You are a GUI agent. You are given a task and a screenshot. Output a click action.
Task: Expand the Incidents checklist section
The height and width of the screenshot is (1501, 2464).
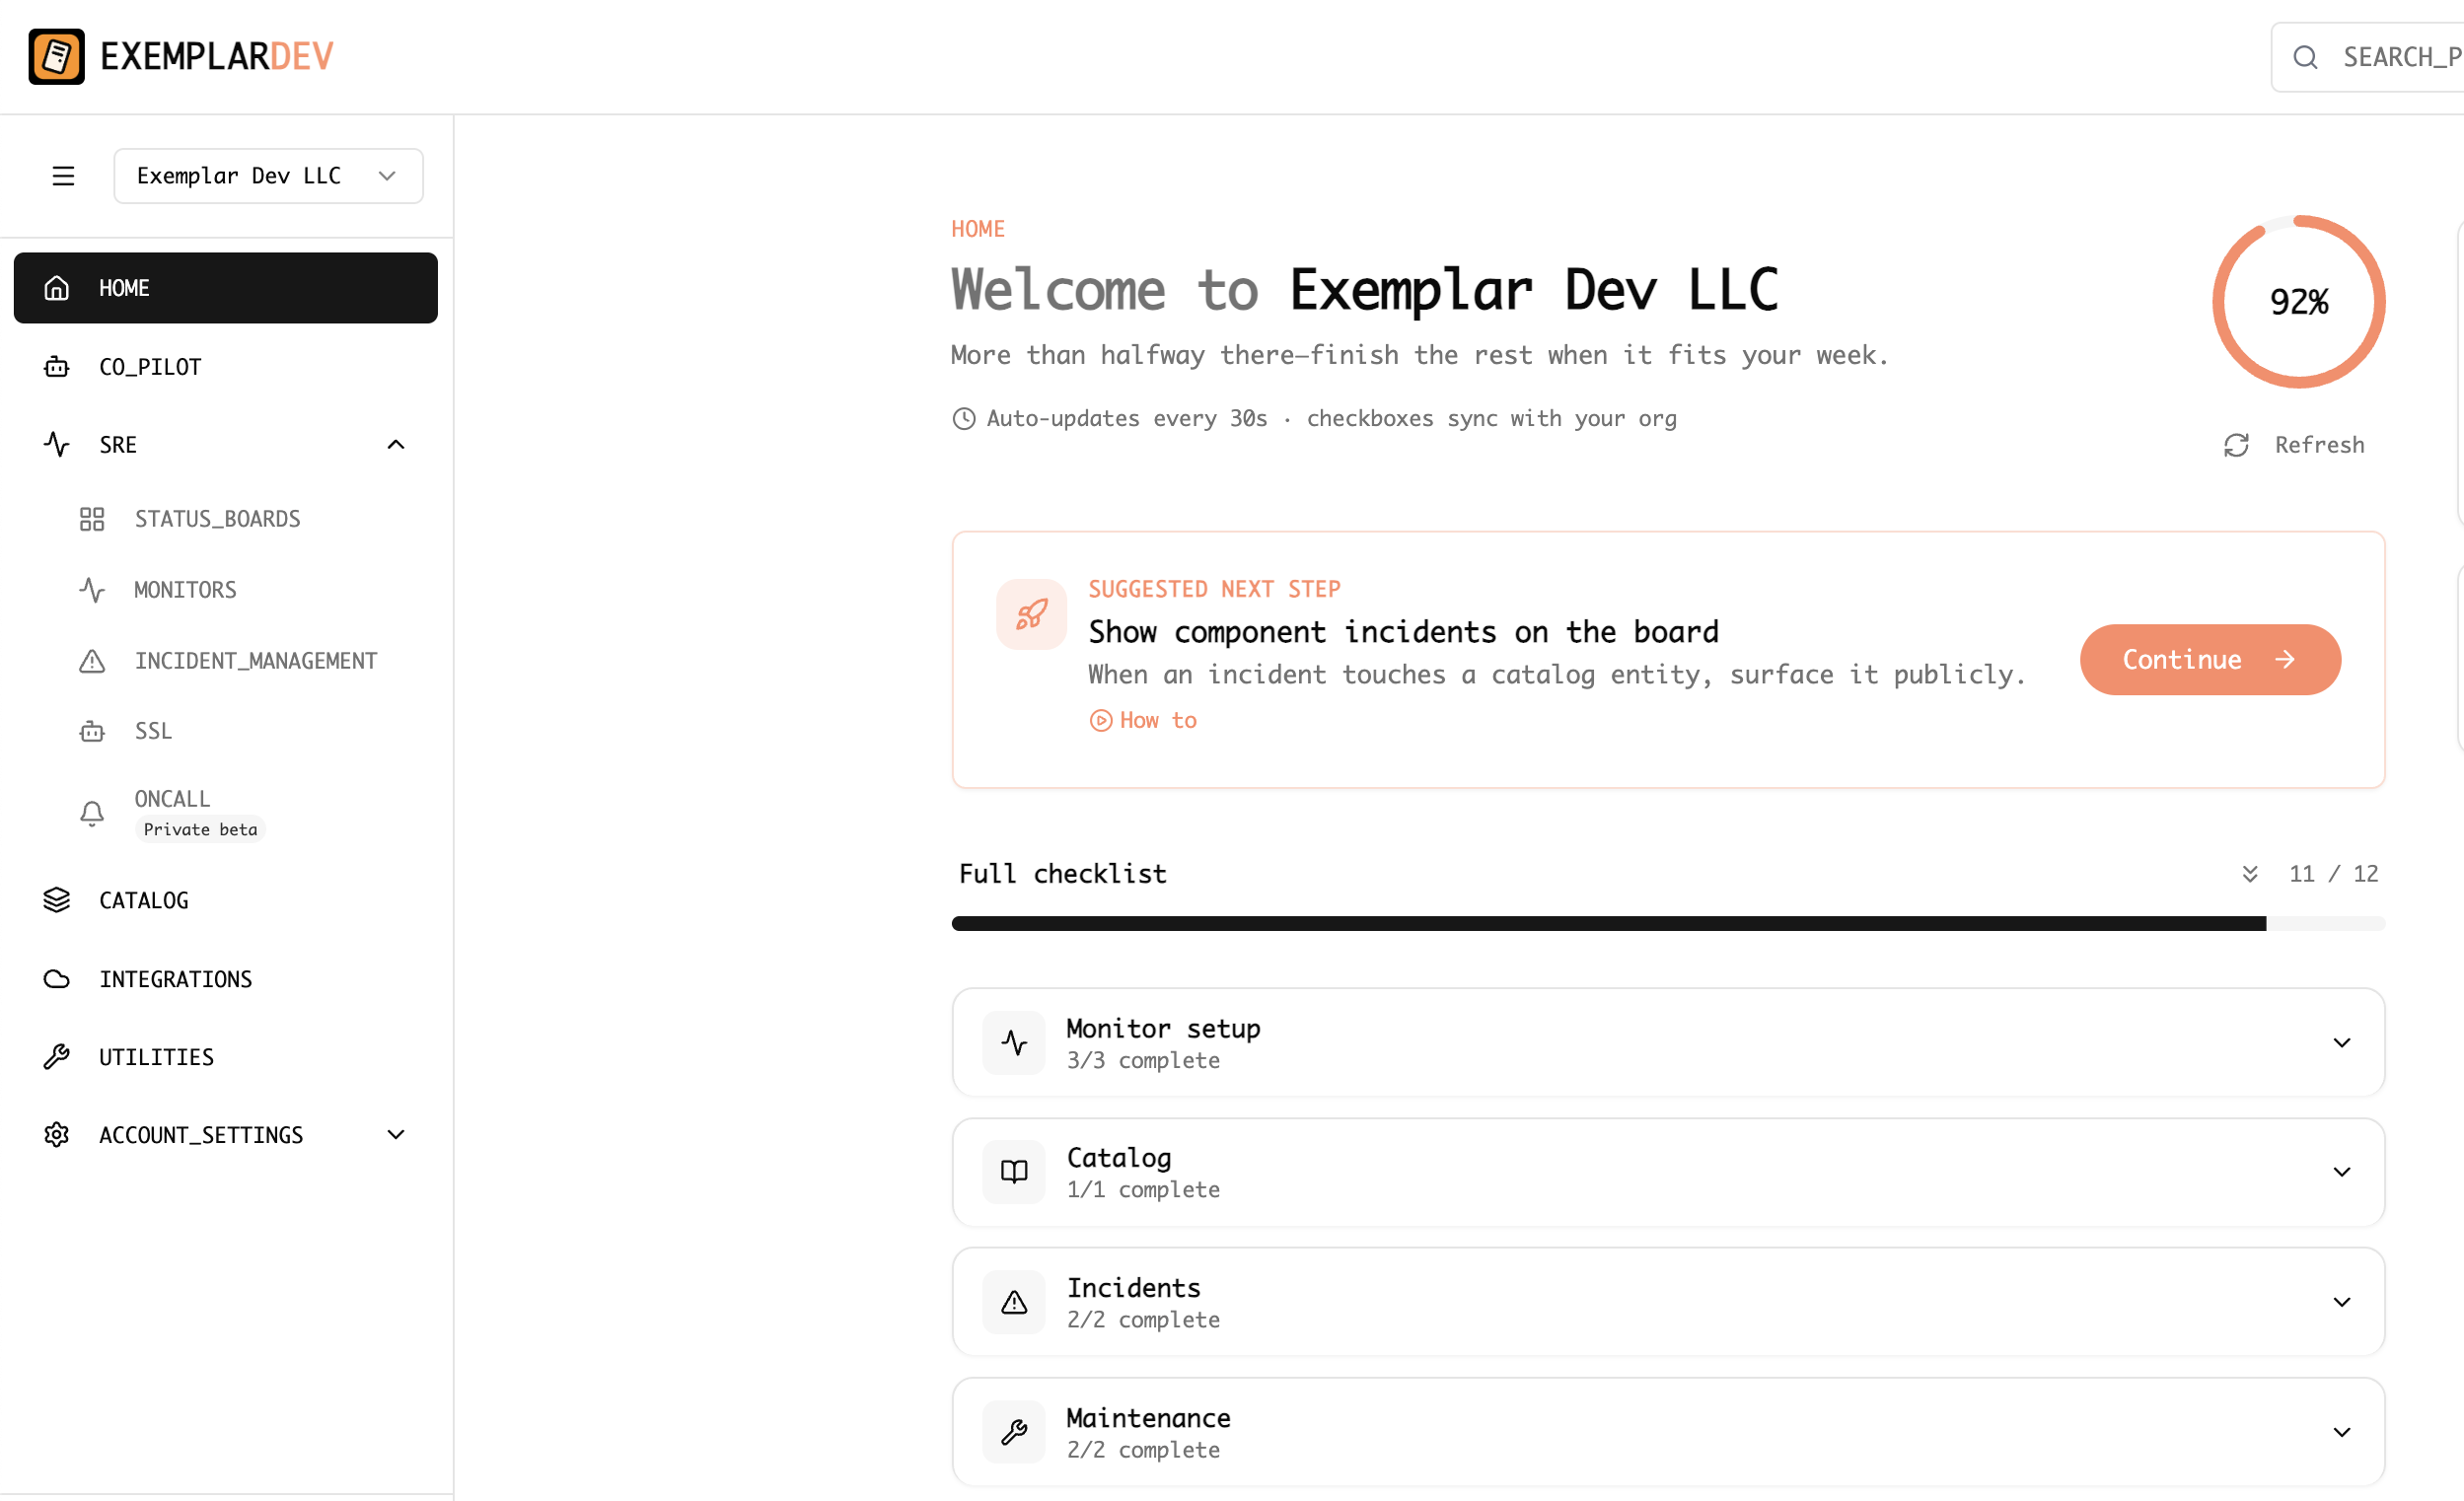coord(2341,1302)
